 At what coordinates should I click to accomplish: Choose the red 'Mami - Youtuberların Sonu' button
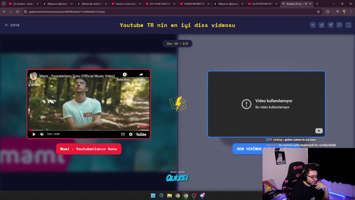[x=89, y=149]
